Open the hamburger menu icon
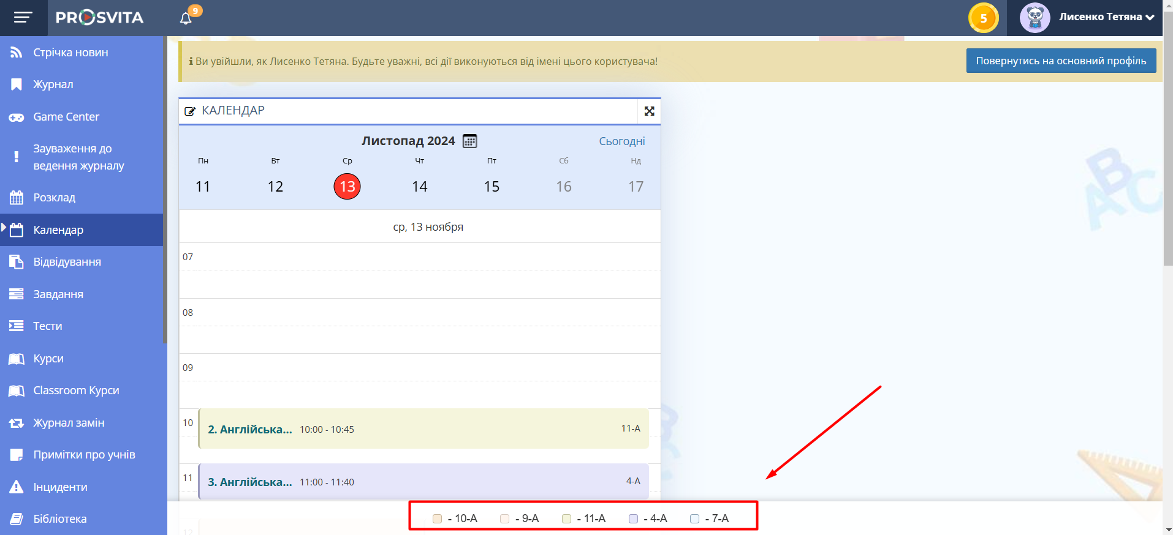The height and width of the screenshot is (535, 1173). [23, 18]
